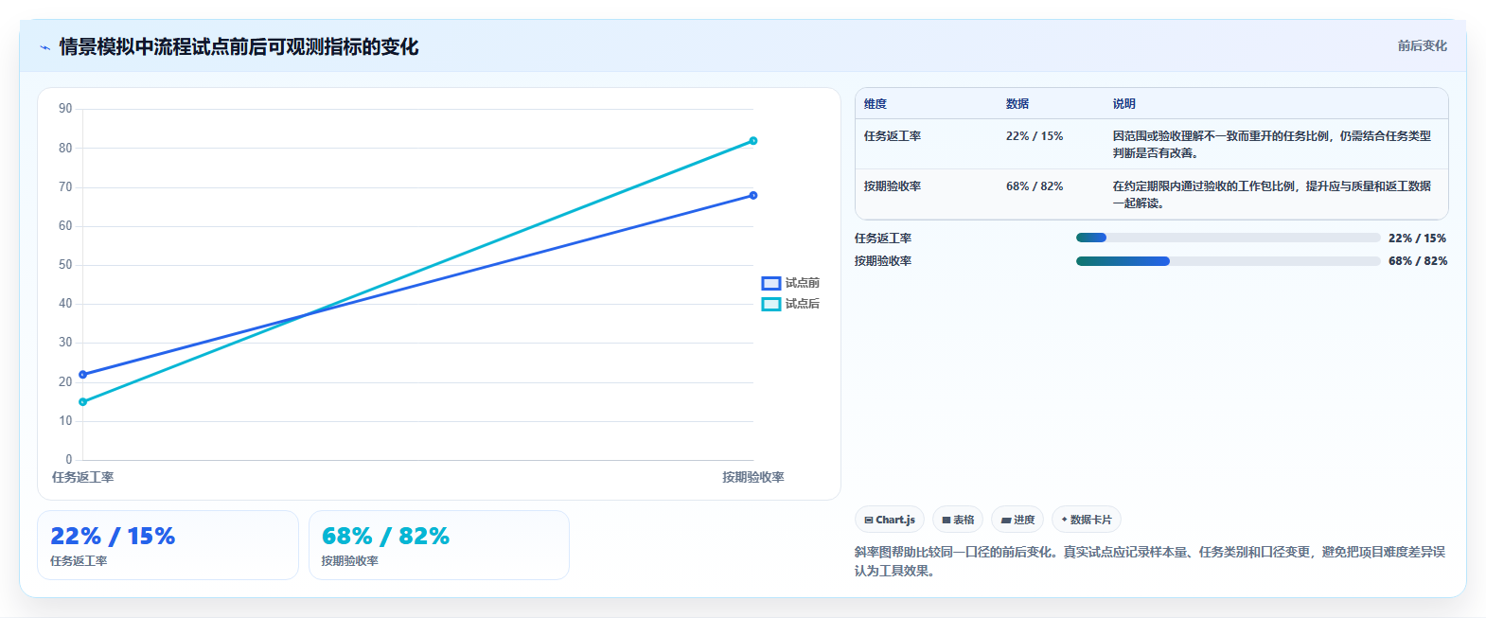Click the 任务返工率 progress bar
This screenshot has height=618, width=1486.
[1228, 238]
